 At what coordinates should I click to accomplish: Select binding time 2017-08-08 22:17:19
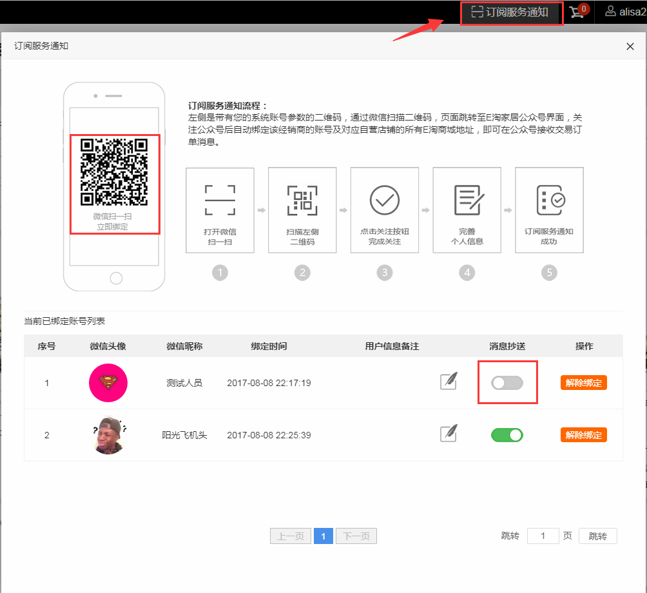pyautogui.click(x=269, y=383)
